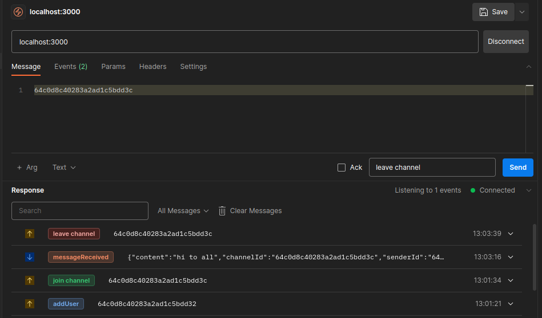Click the blue Send button
This screenshot has height=318, width=542.
click(518, 168)
